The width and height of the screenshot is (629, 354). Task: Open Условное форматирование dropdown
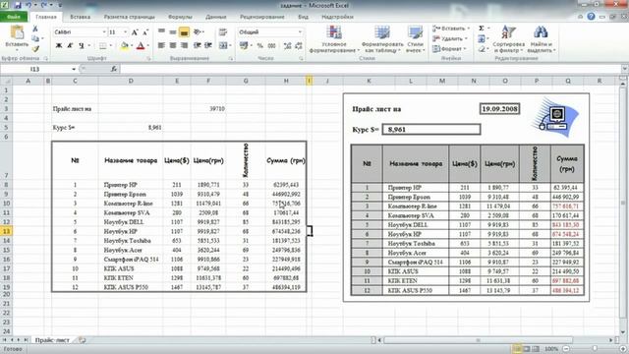334,39
